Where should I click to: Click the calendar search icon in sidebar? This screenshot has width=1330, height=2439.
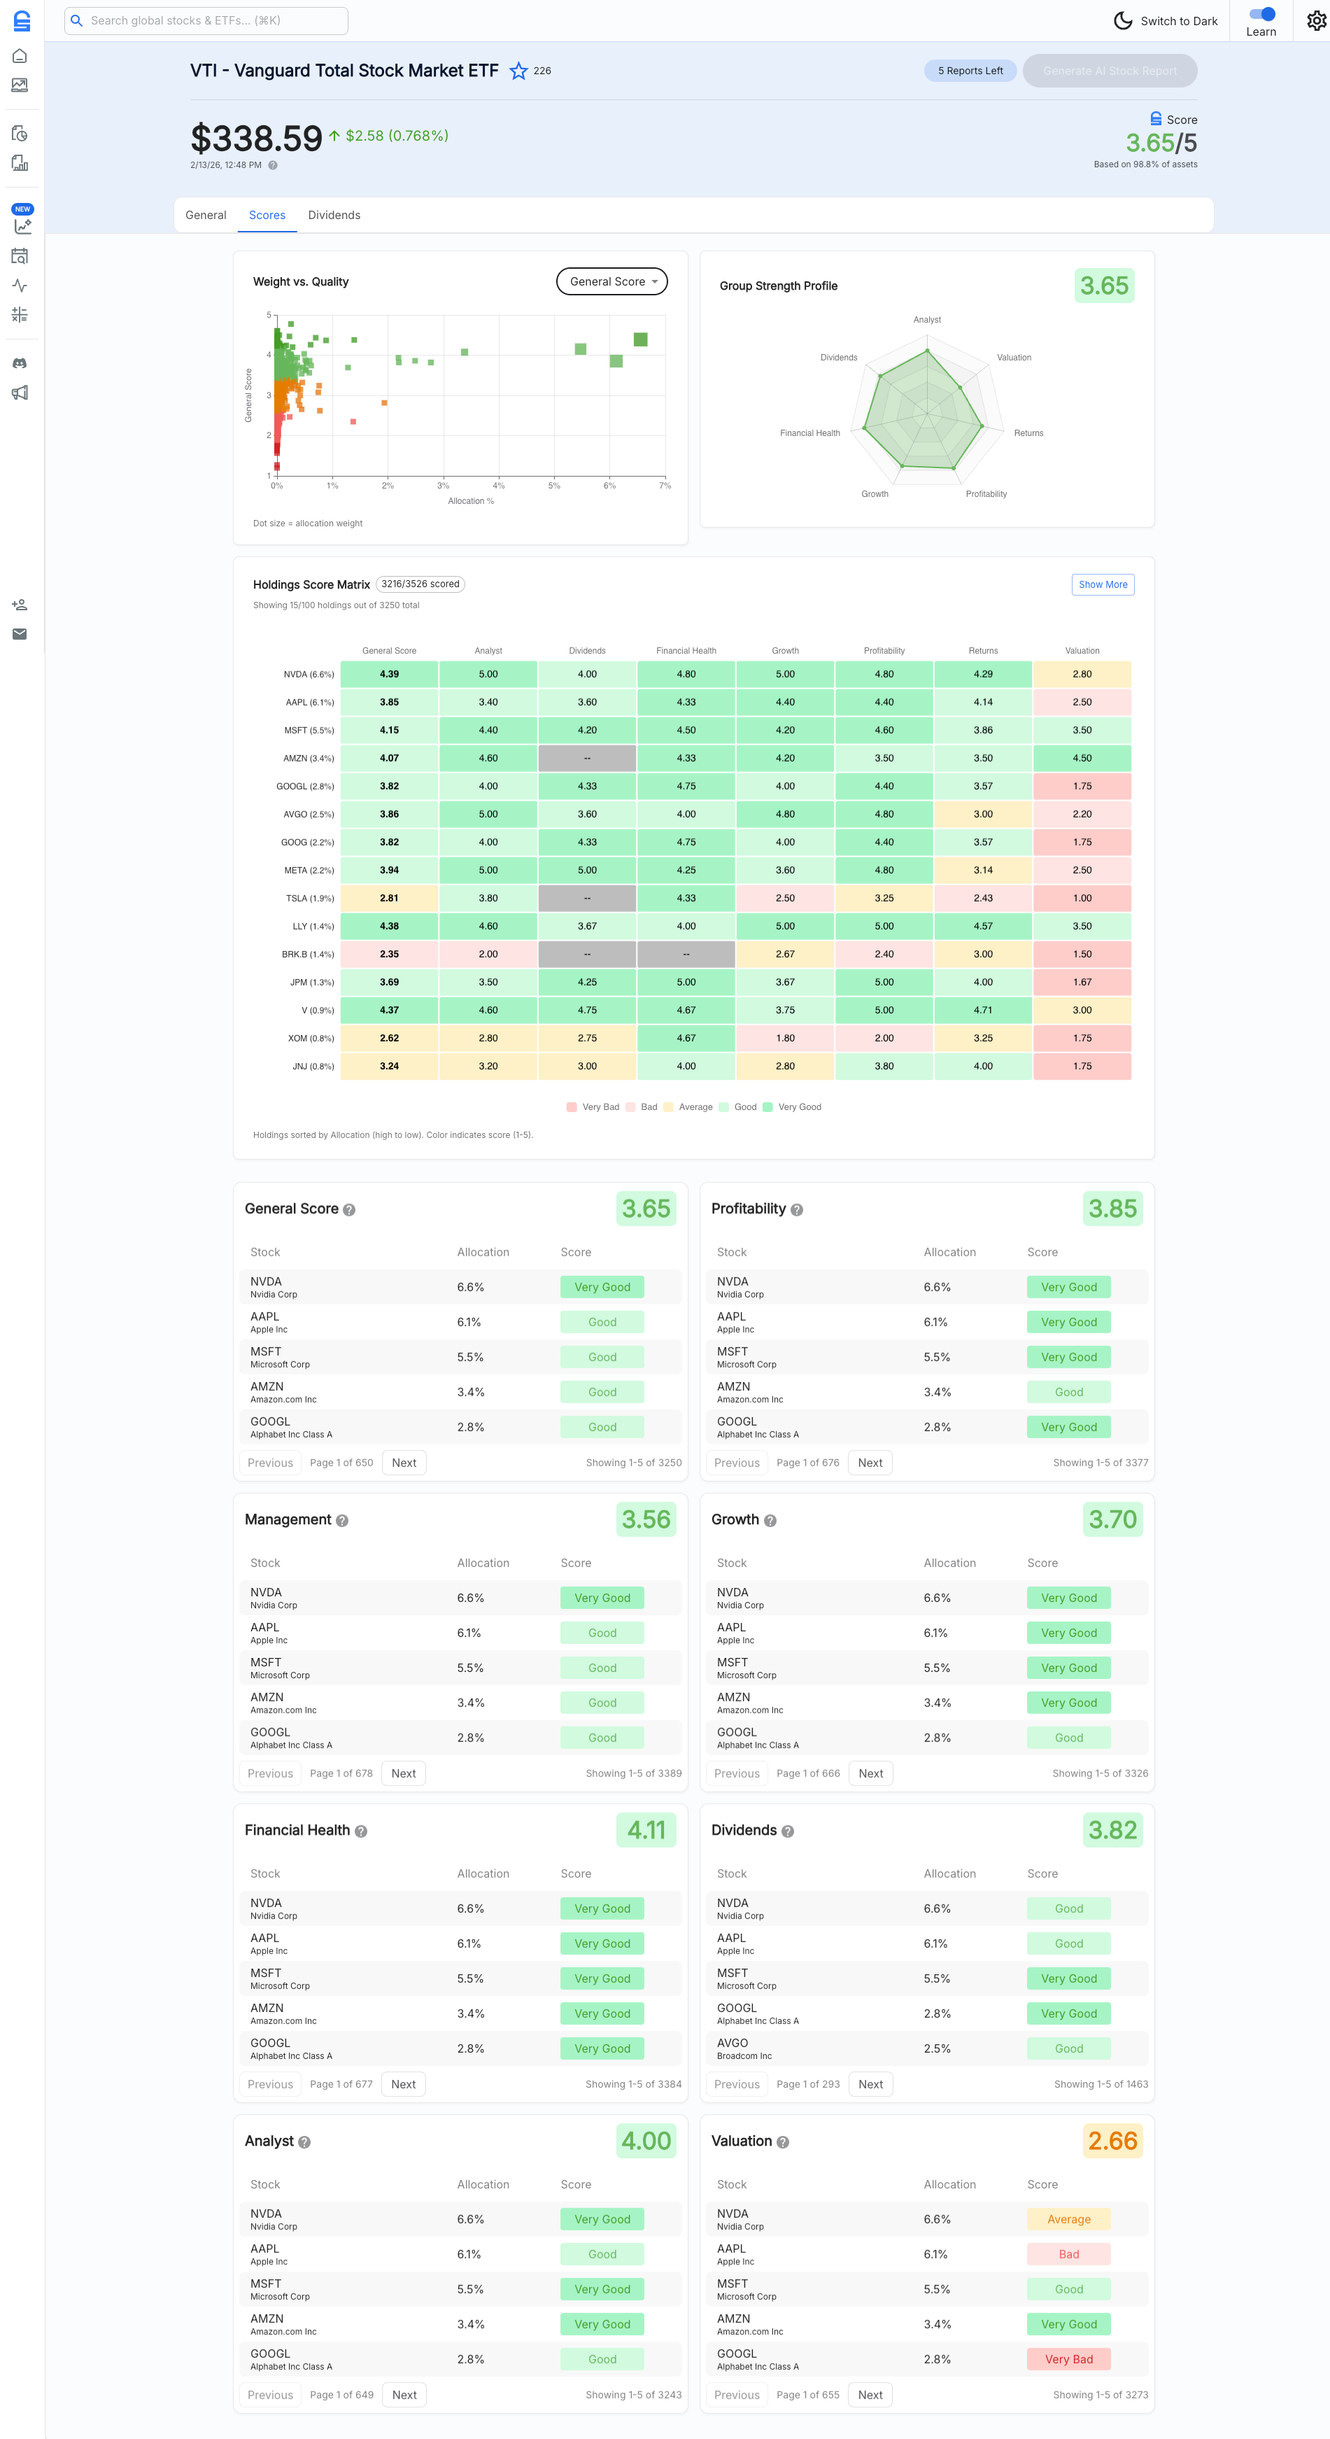(x=19, y=257)
